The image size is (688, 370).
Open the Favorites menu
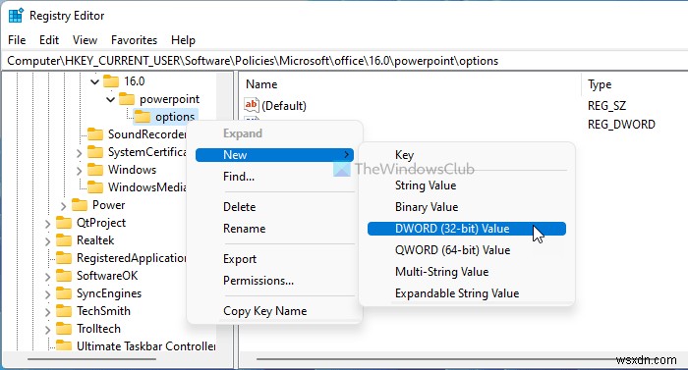(134, 40)
